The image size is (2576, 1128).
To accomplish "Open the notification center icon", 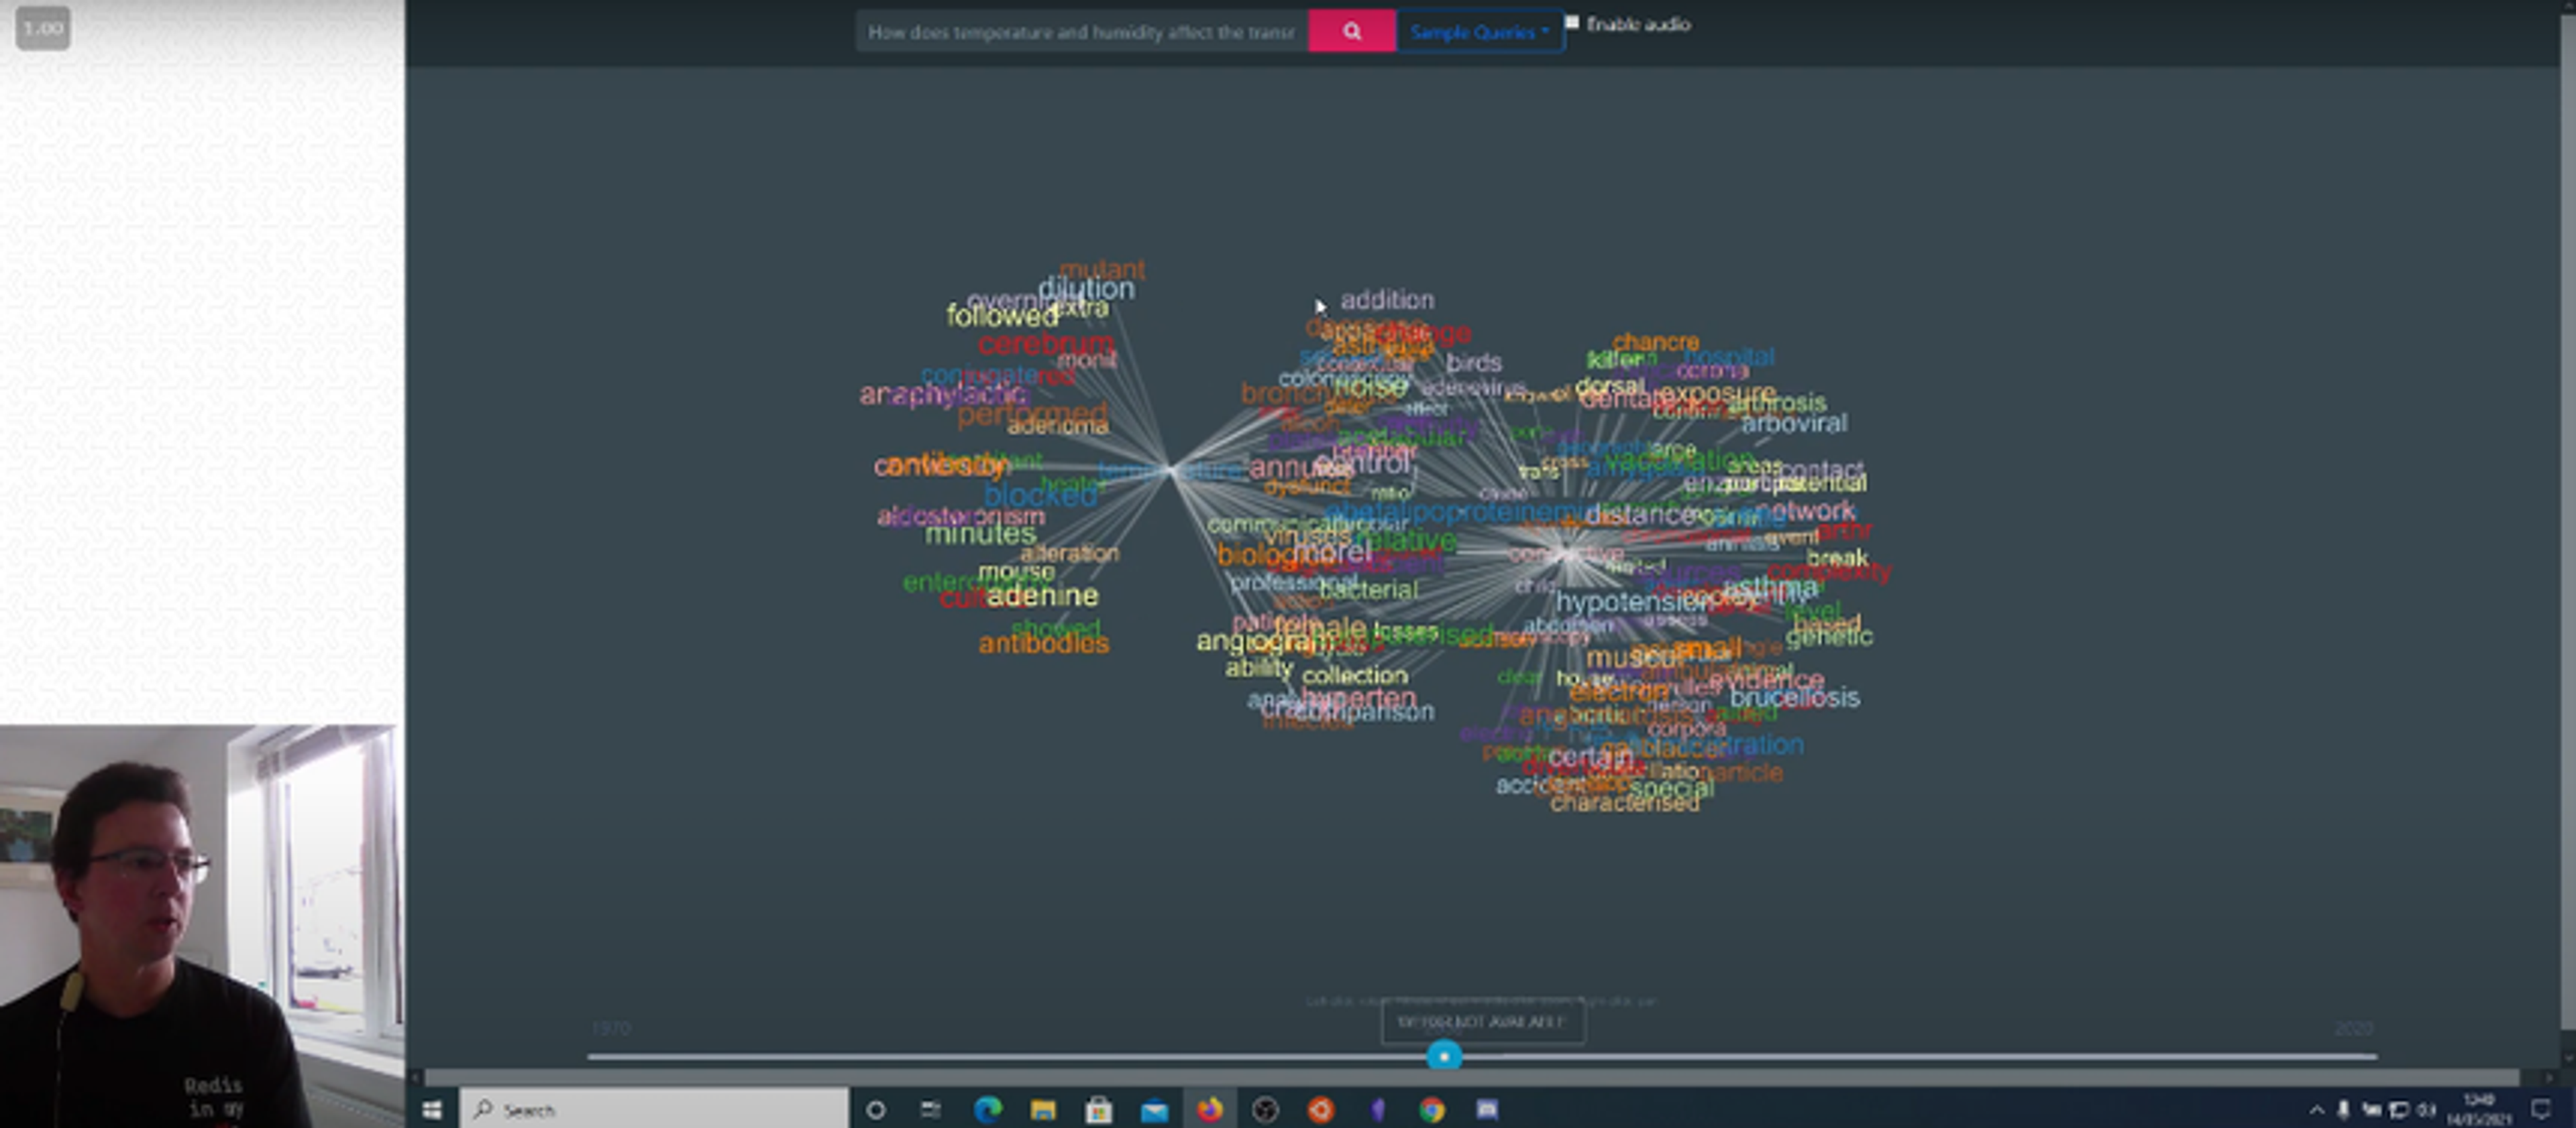I will point(2541,1109).
